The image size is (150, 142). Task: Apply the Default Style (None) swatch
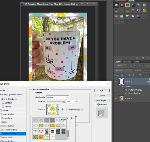click(x=116, y=5)
